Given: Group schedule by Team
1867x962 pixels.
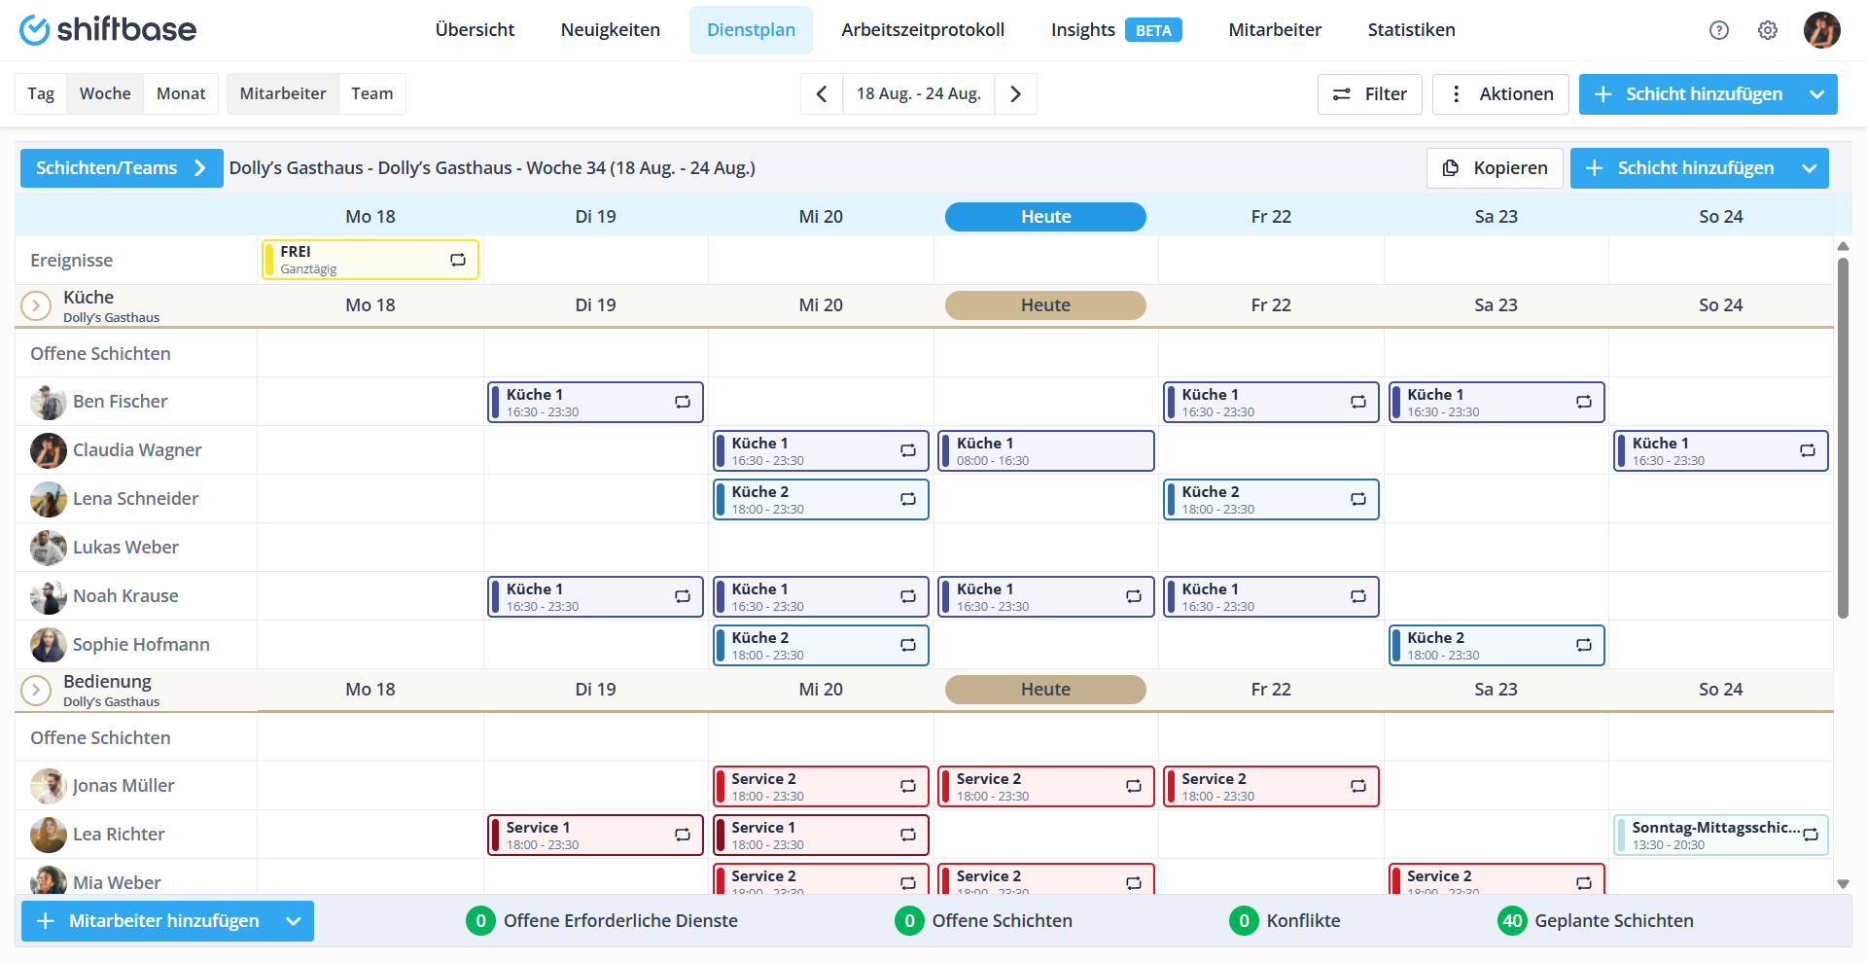Looking at the screenshot, I should pos(372,94).
